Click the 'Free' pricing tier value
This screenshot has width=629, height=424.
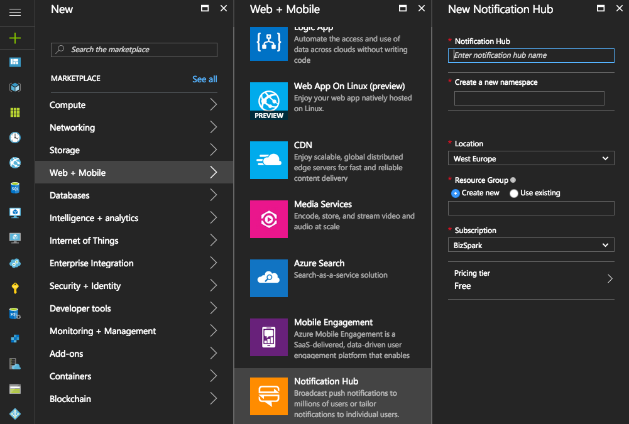pos(462,286)
